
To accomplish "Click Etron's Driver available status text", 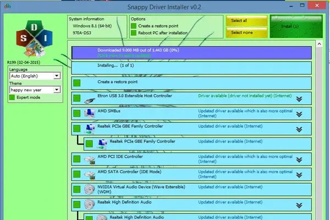I will coord(245,96).
